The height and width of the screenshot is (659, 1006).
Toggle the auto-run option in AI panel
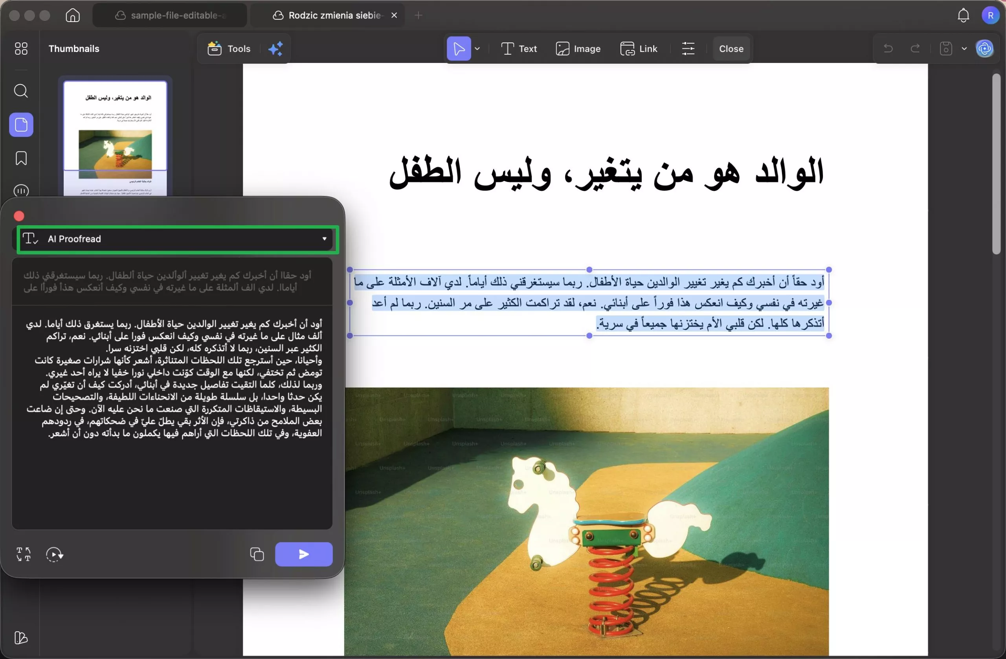pos(54,554)
